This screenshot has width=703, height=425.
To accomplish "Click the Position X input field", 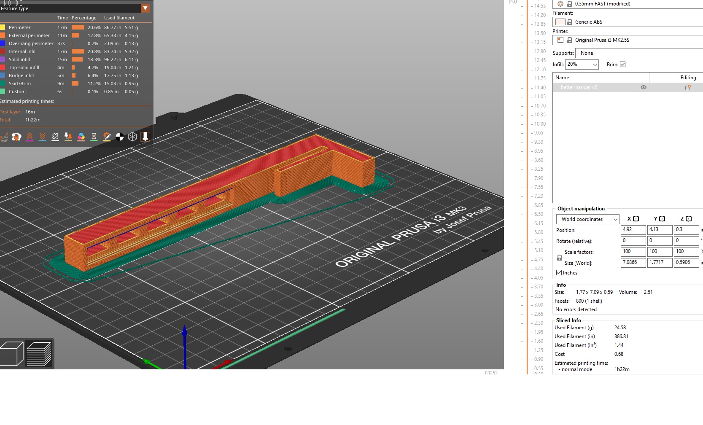I will click(x=633, y=230).
